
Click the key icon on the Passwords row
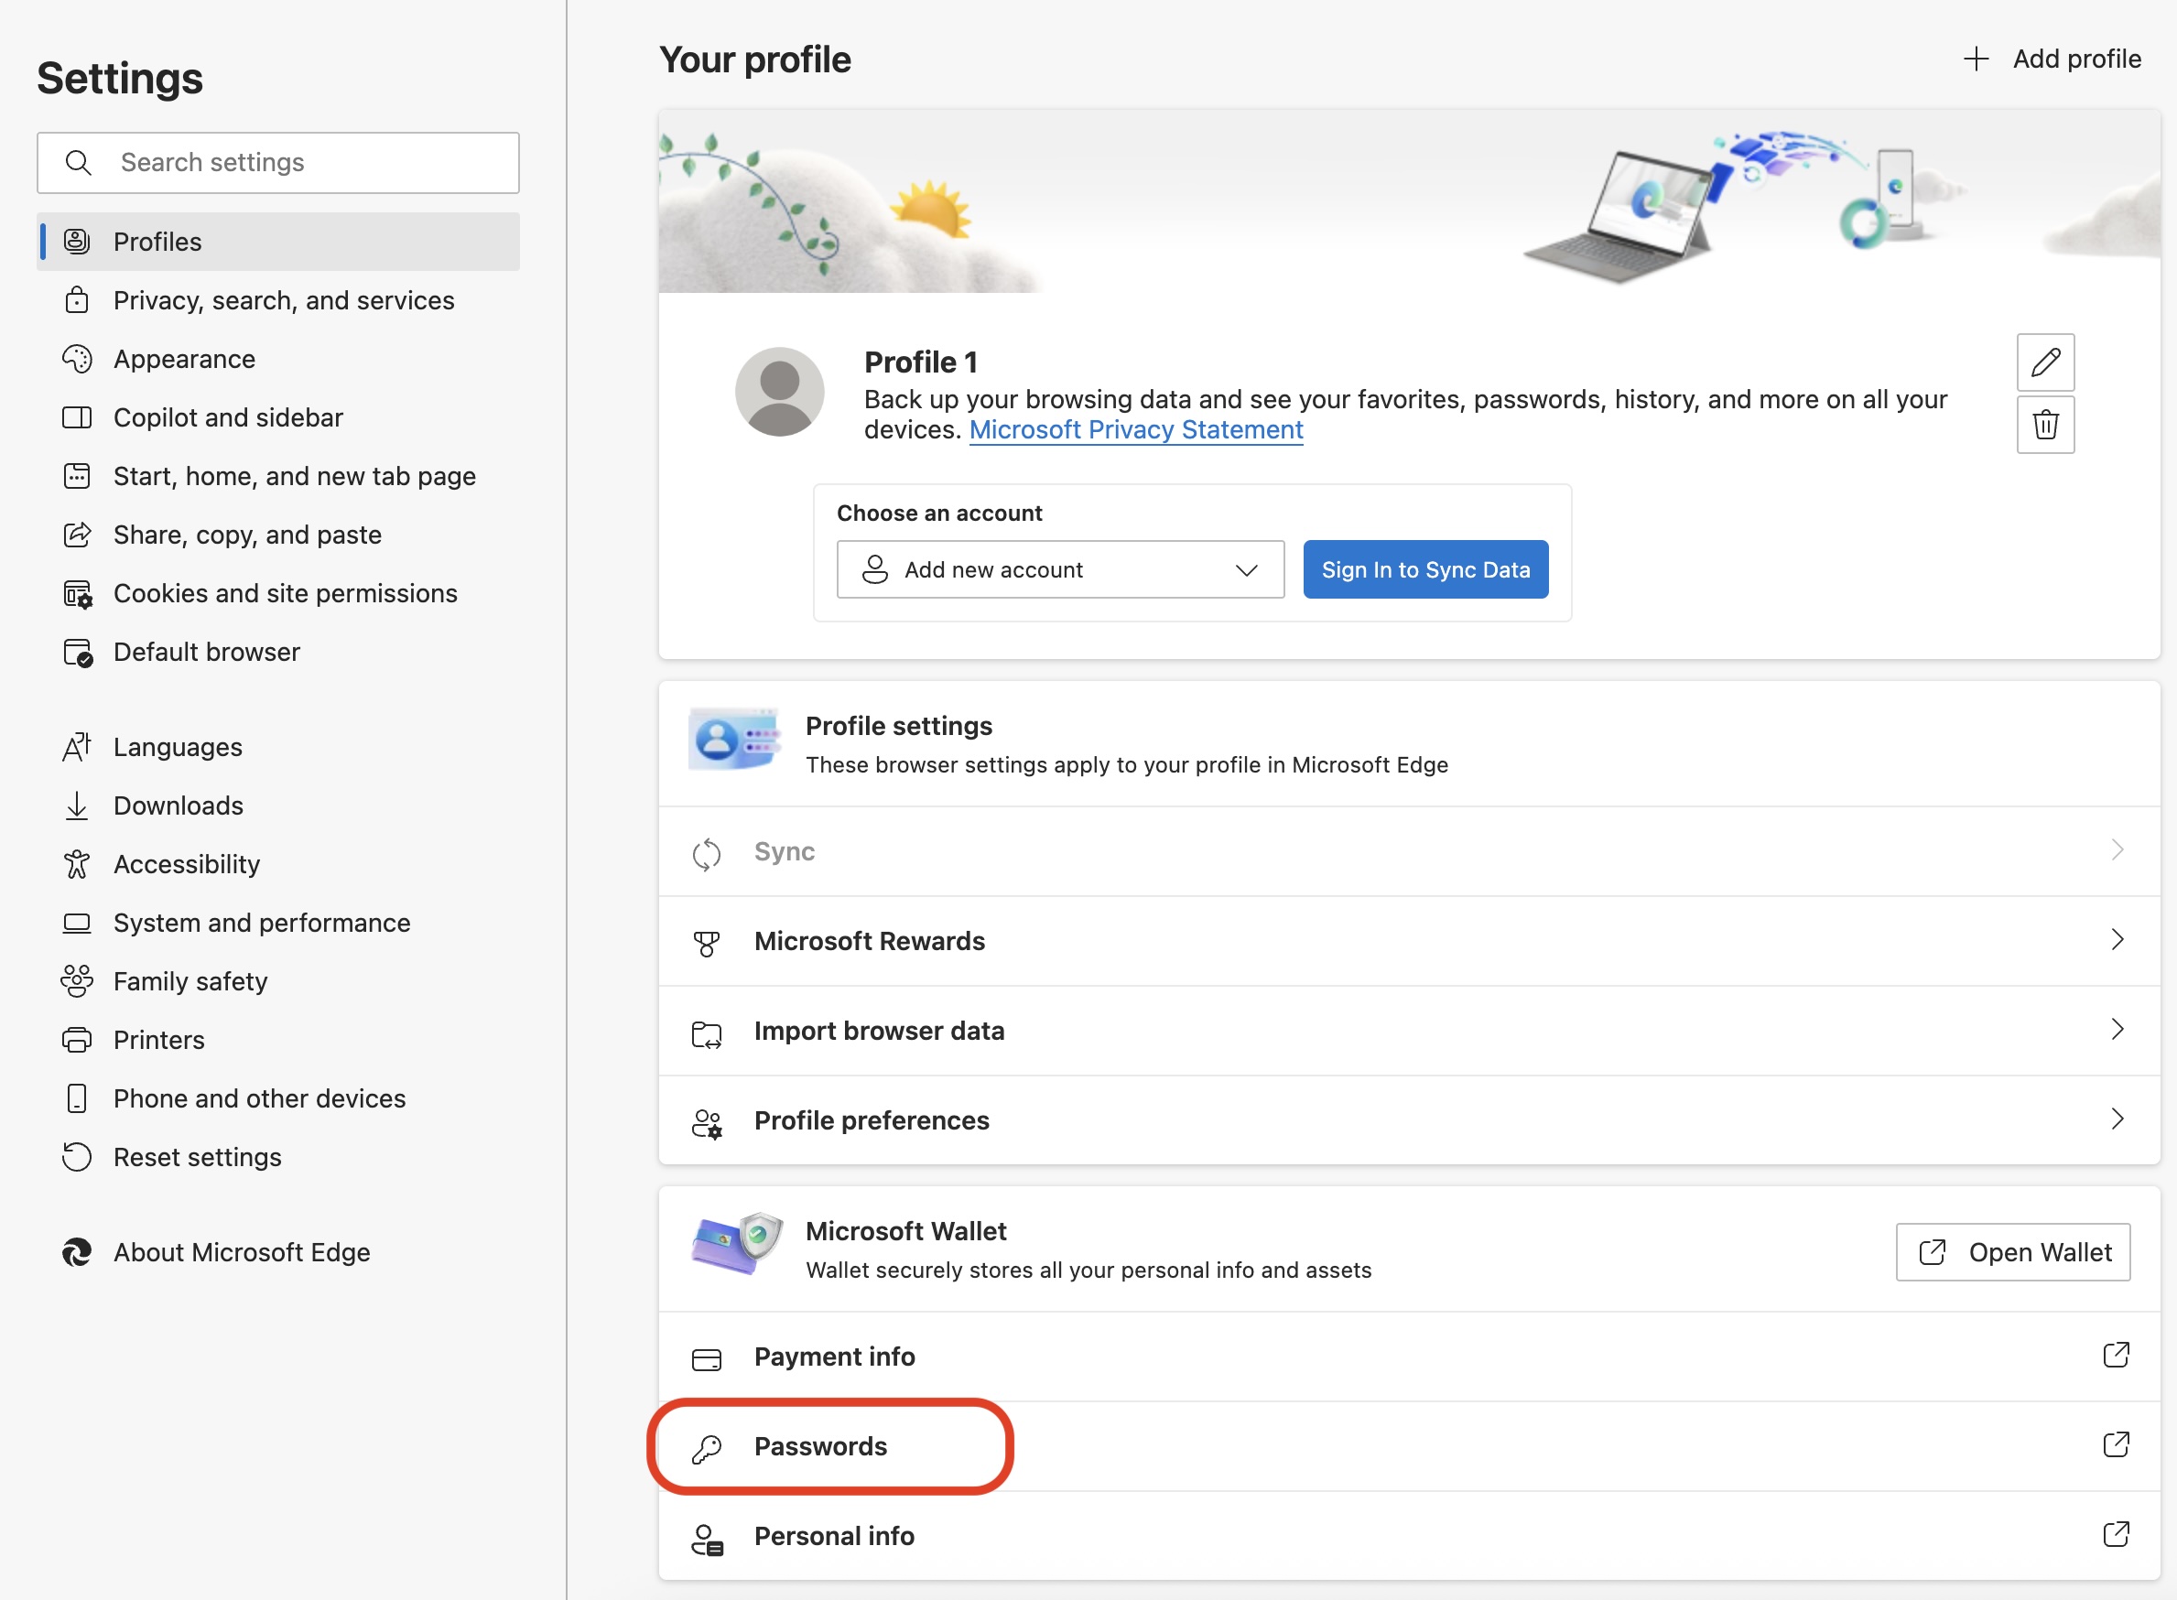[707, 1448]
